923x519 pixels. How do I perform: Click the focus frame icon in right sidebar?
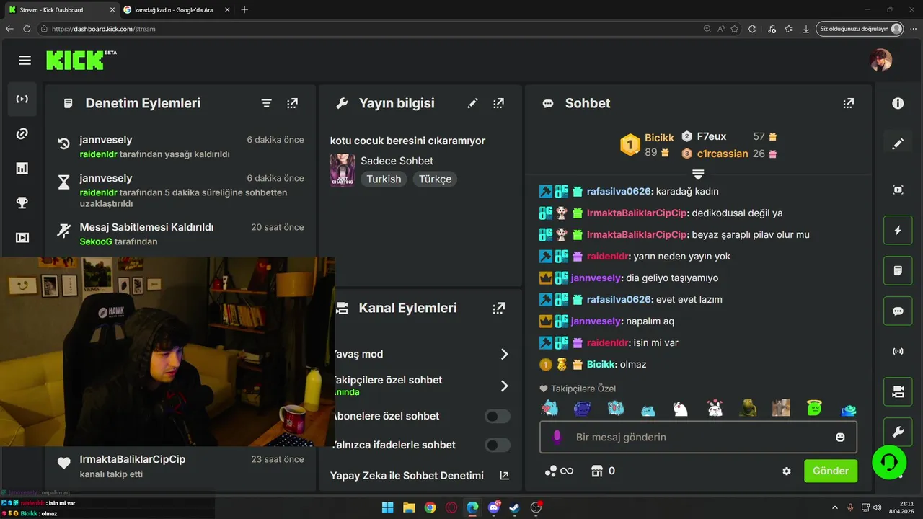point(898,190)
